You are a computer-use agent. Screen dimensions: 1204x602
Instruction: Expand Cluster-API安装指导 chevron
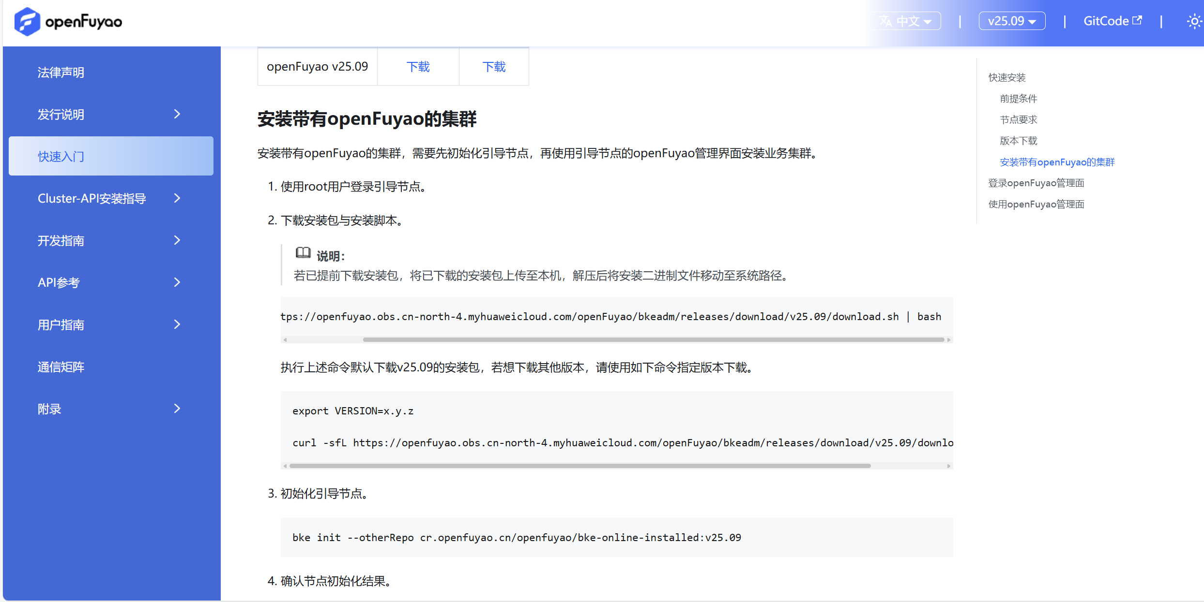[x=177, y=198]
